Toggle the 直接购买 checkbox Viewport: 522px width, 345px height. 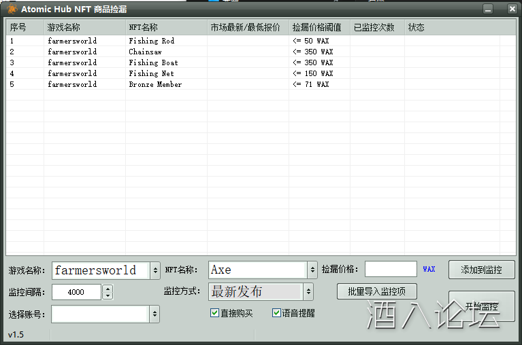click(x=214, y=313)
